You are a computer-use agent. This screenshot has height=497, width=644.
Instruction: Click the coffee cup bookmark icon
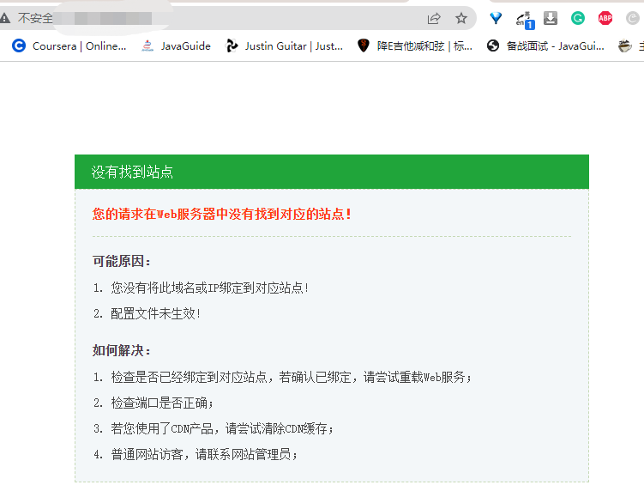[x=624, y=45]
